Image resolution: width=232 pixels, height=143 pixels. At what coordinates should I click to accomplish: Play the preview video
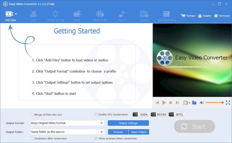pyautogui.click(x=164, y=102)
